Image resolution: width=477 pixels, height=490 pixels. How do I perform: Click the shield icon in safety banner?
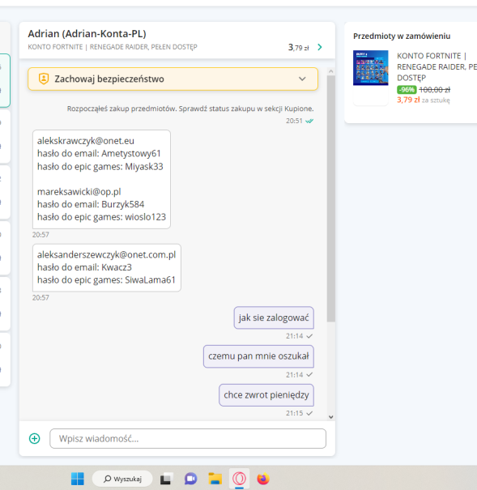point(44,79)
